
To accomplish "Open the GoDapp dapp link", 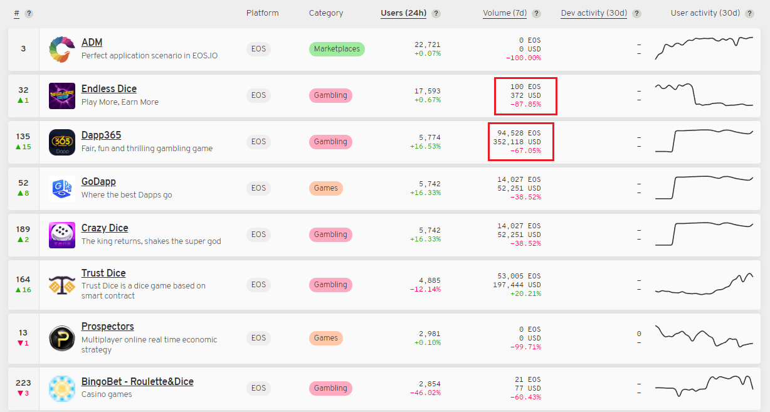I will click(98, 182).
